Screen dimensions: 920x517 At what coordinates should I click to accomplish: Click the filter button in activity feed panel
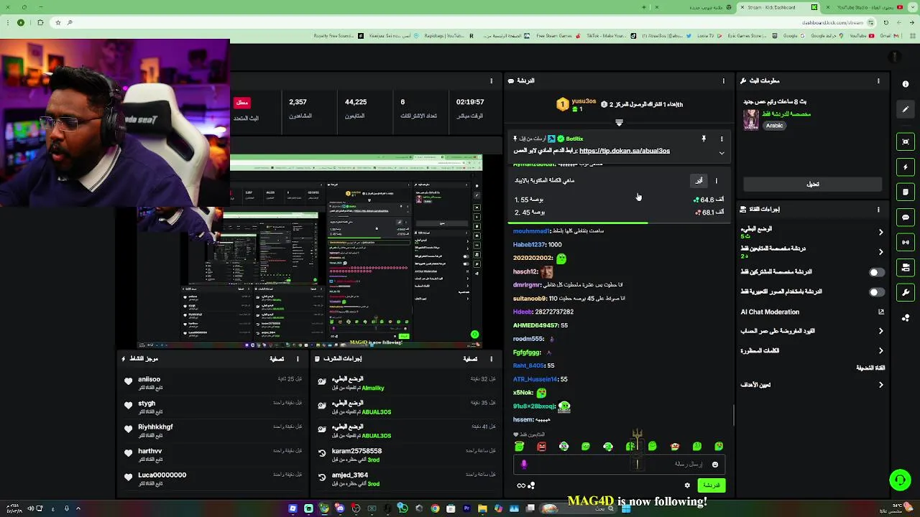click(277, 359)
